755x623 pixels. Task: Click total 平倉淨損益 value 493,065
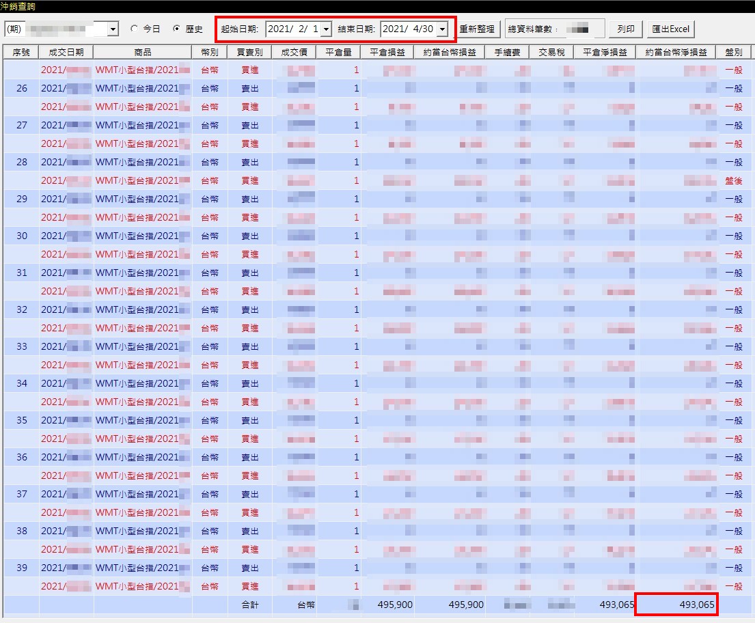(617, 605)
